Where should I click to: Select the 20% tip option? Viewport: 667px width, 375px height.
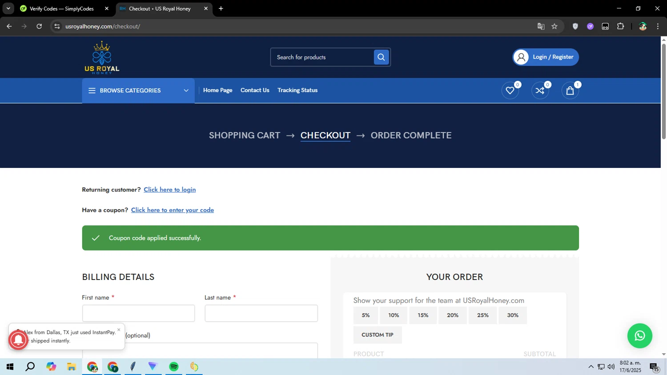point(453,315)
